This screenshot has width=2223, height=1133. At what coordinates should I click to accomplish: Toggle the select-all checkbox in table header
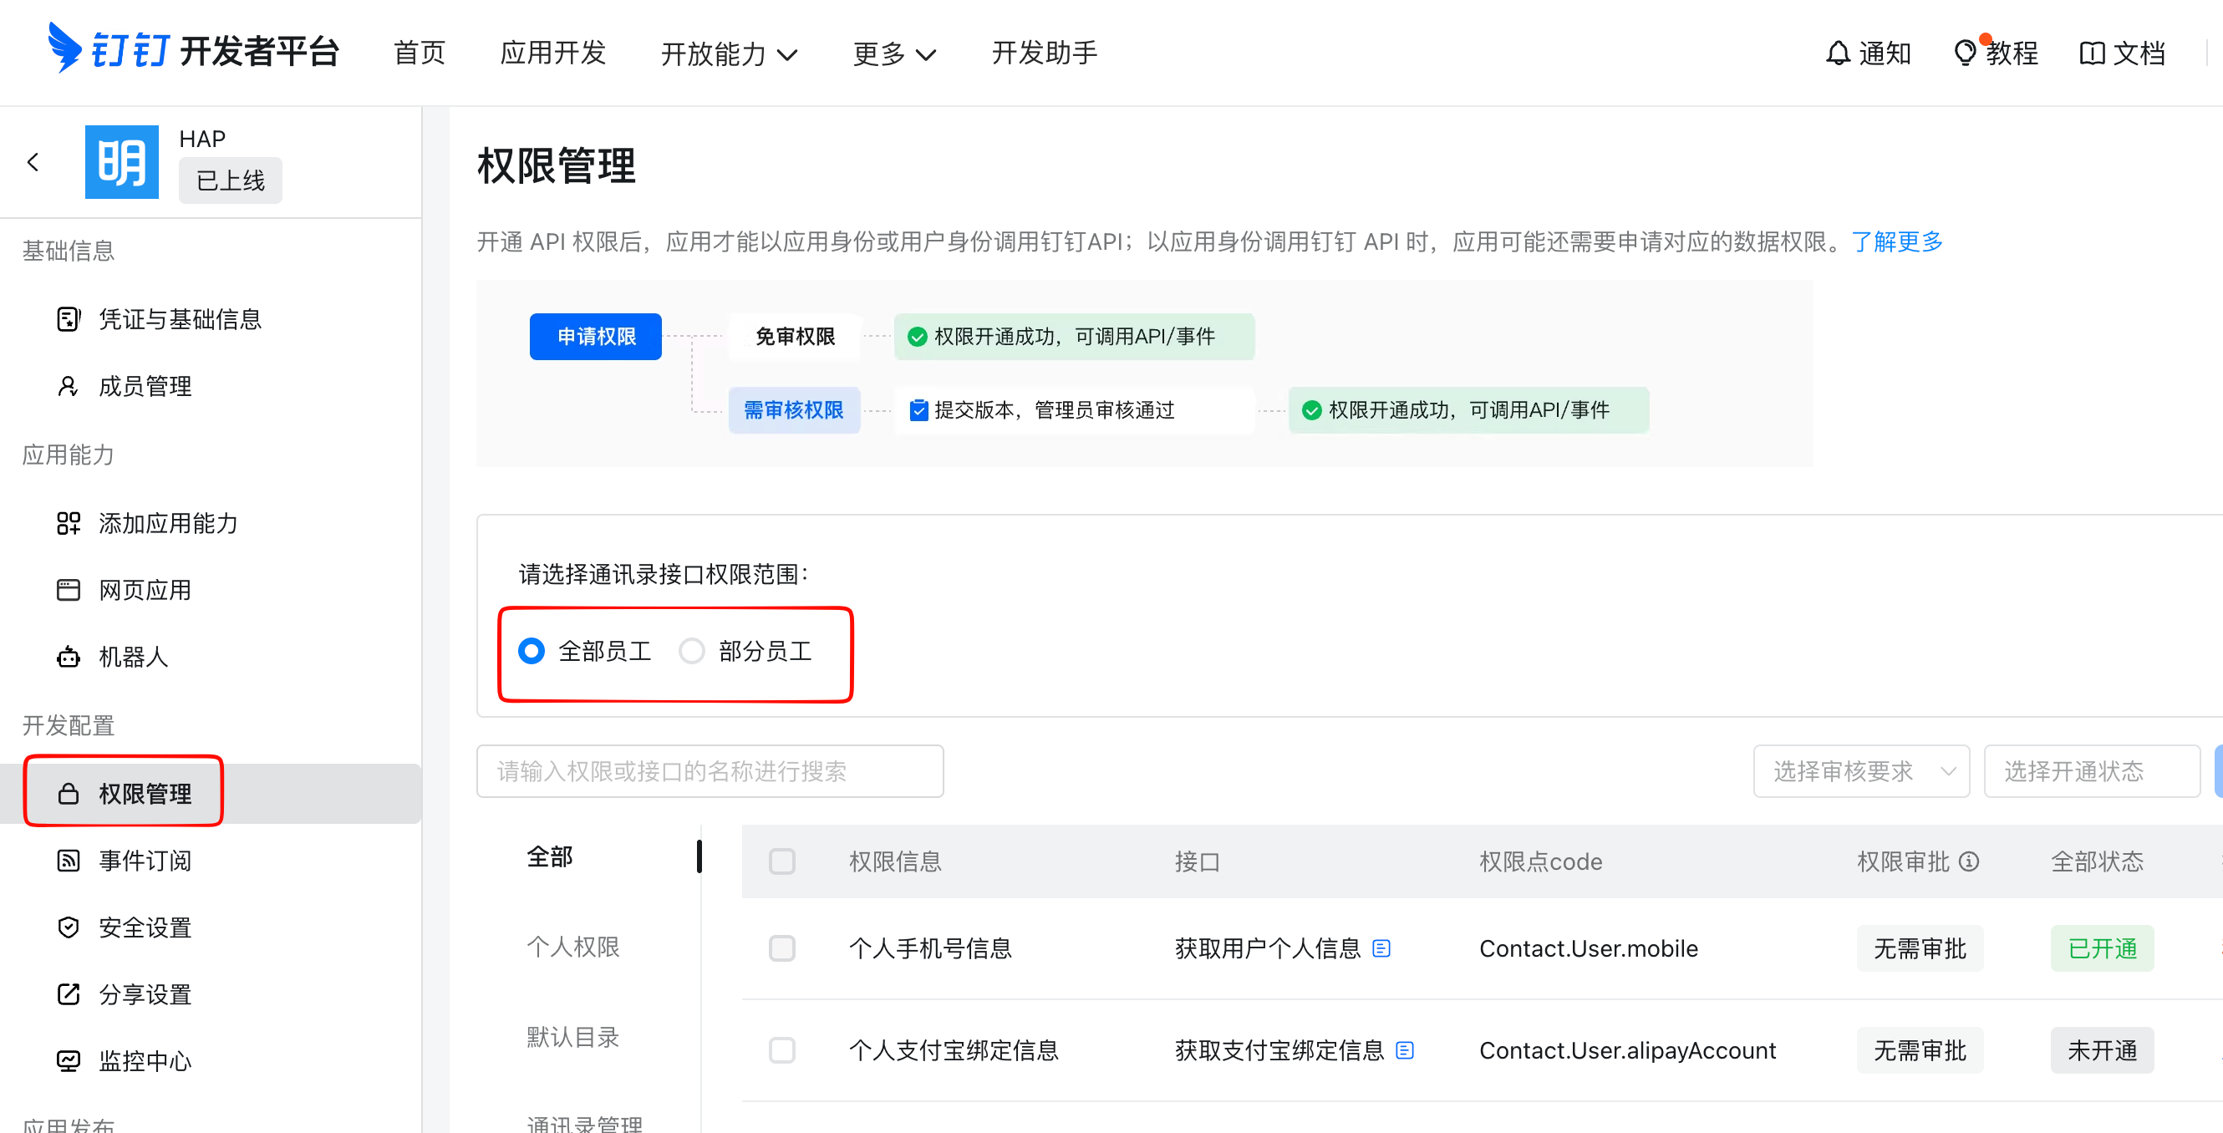[782, 861]
